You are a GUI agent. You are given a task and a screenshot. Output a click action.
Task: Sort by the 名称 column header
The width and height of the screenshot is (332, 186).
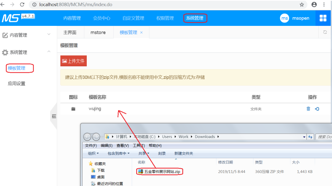[141, 162]
